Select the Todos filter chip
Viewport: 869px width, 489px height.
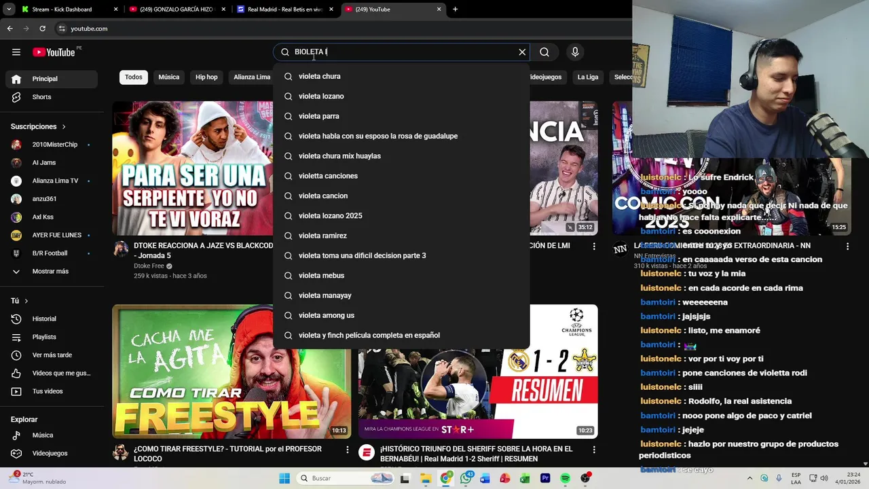pyautogui.click(x=134, y=77)
